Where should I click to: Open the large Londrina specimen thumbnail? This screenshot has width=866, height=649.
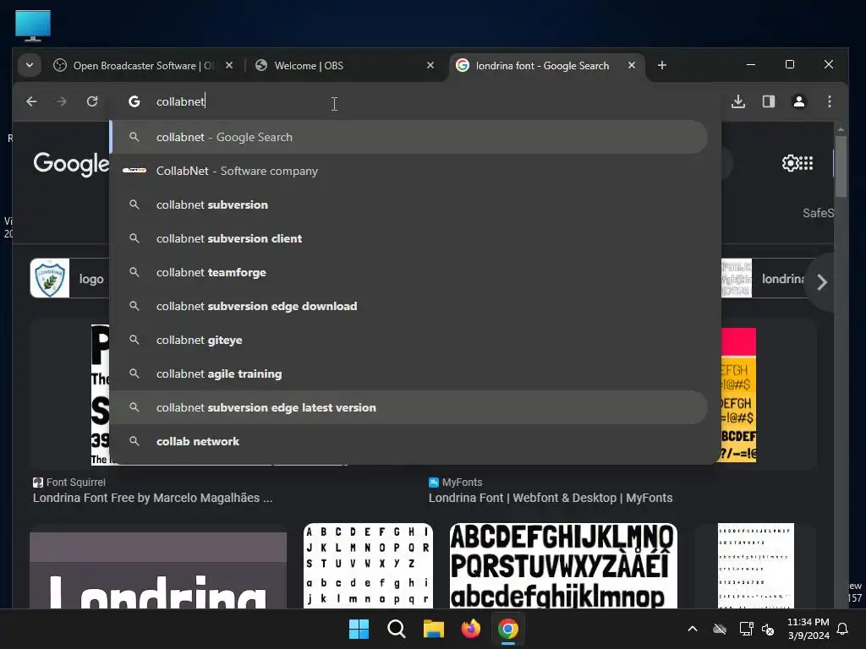click(158, 570)
